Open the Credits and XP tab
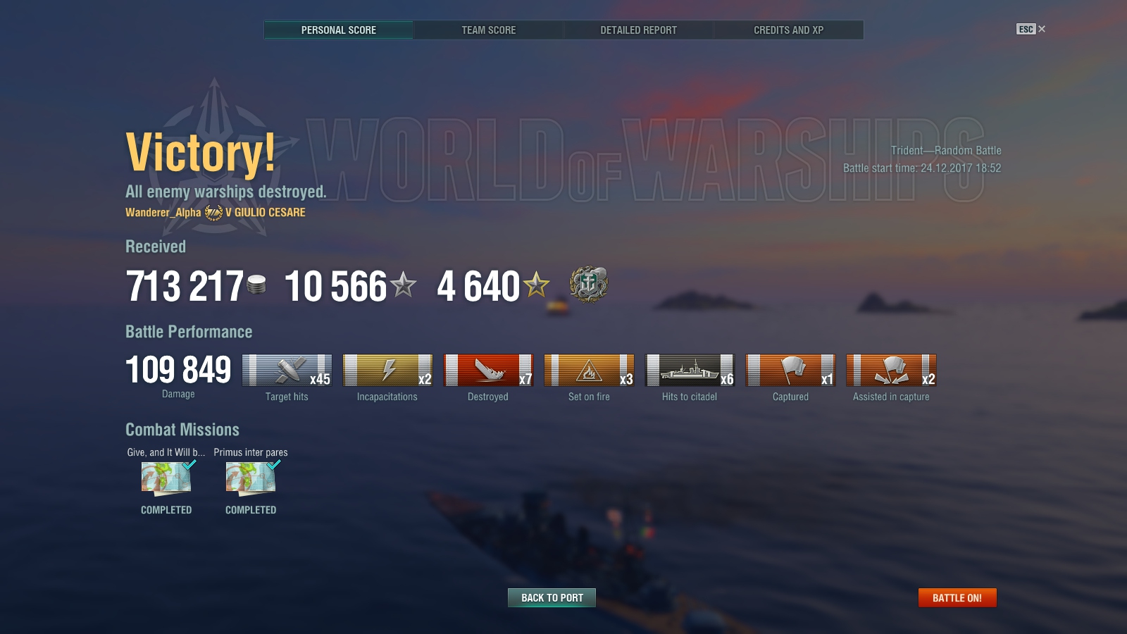The width and height of the screenshot is (1127, 634). point(789,30)
